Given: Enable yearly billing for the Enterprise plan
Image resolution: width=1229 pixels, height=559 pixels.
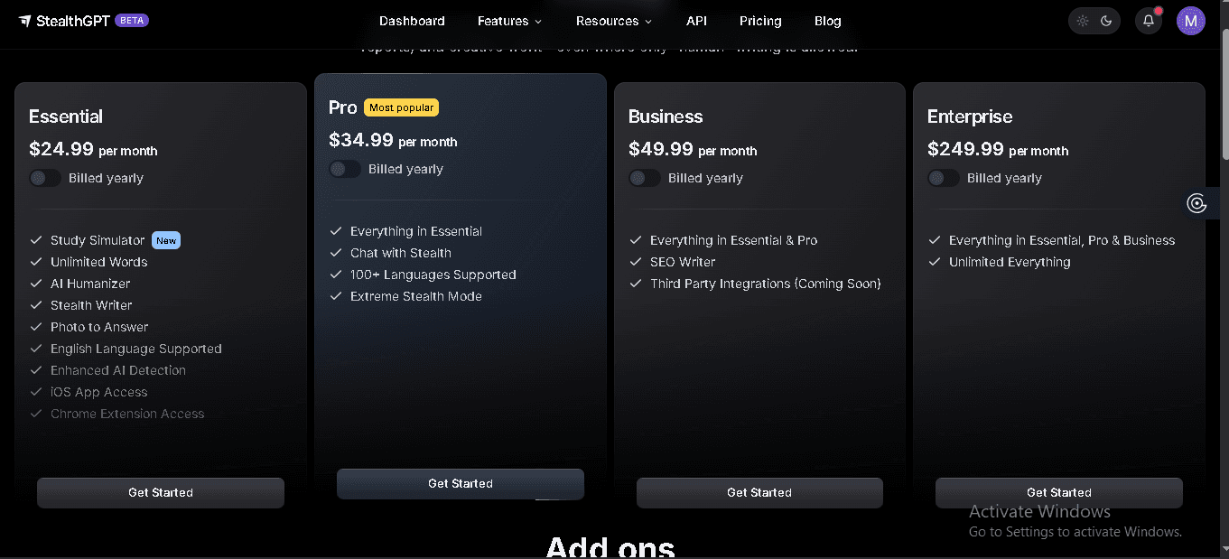Looking at the screenshot, I should (x=944, y=178).
